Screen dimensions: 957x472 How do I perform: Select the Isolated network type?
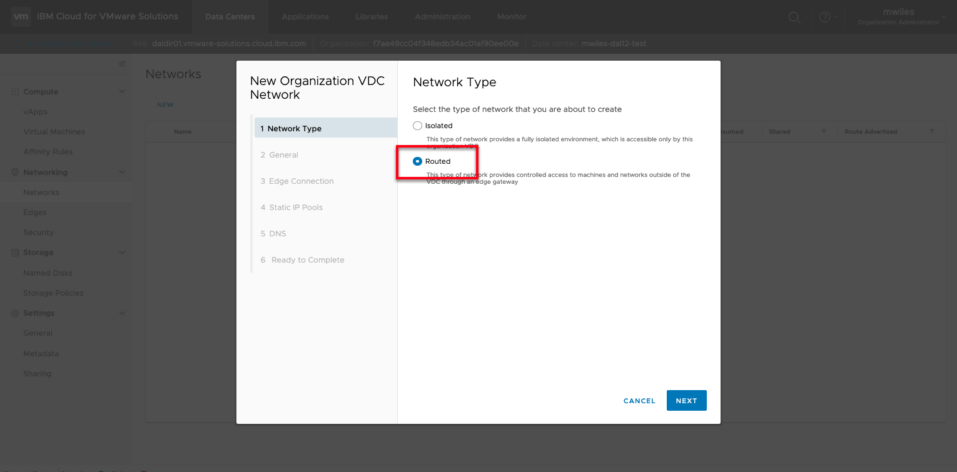tap(418, 126)
